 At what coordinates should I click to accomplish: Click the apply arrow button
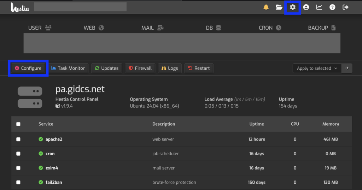tap(347, 68)
